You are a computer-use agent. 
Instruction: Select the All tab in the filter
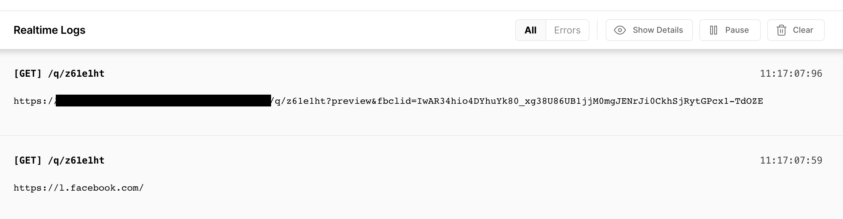tap(530, 30)
